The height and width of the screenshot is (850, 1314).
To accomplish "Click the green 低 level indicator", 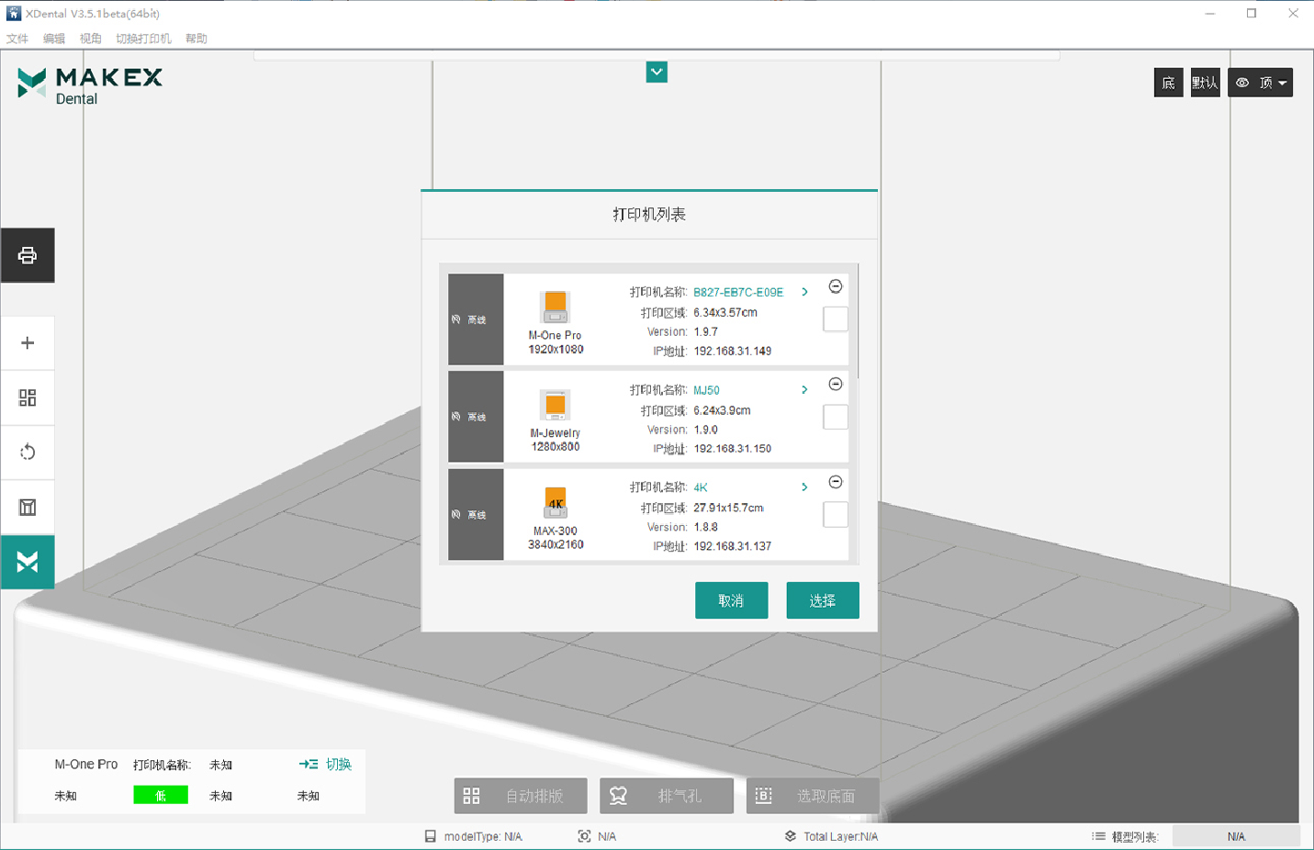I will (x=161, y=795).
